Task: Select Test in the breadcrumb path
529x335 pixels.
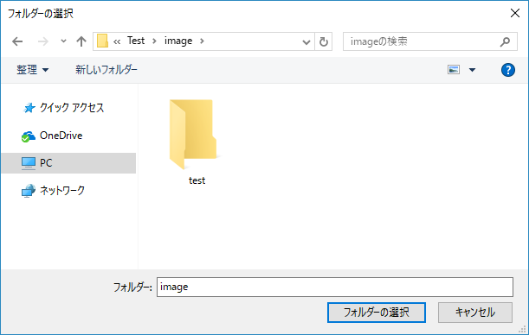Action: [136, 41]
